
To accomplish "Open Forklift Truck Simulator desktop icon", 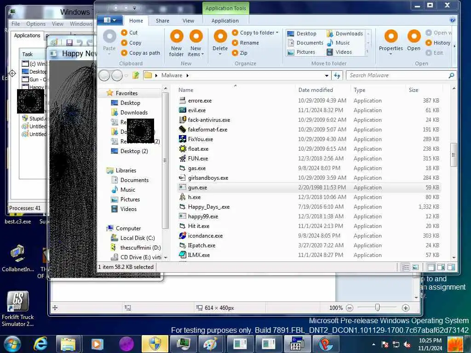I will pos(18,309).
